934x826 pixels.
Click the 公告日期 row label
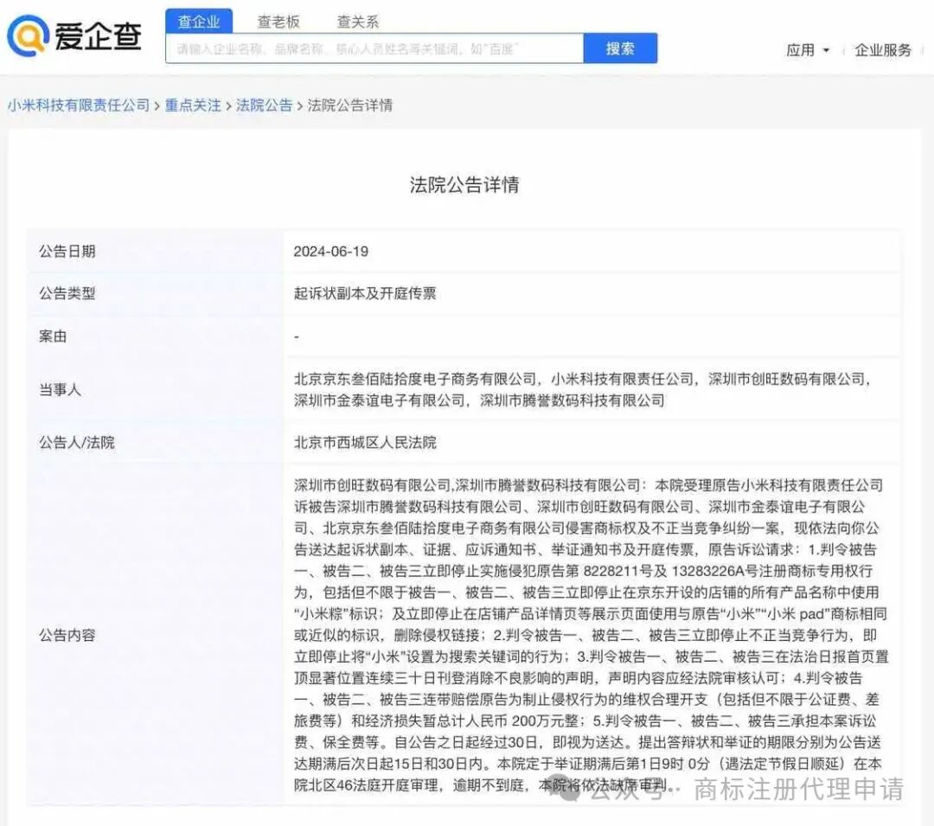coord(67,252)
